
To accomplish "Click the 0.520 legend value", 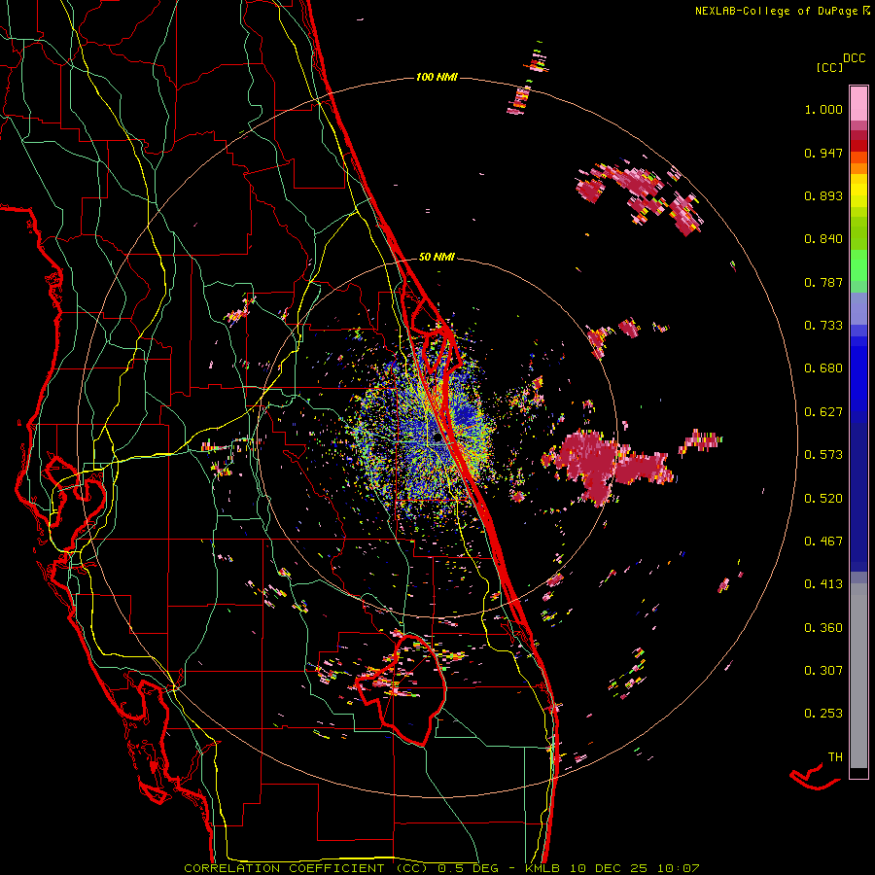I will [823, 499].
